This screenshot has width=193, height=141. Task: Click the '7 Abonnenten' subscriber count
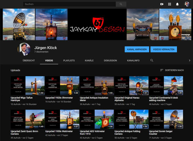click(x=41, y=52)
